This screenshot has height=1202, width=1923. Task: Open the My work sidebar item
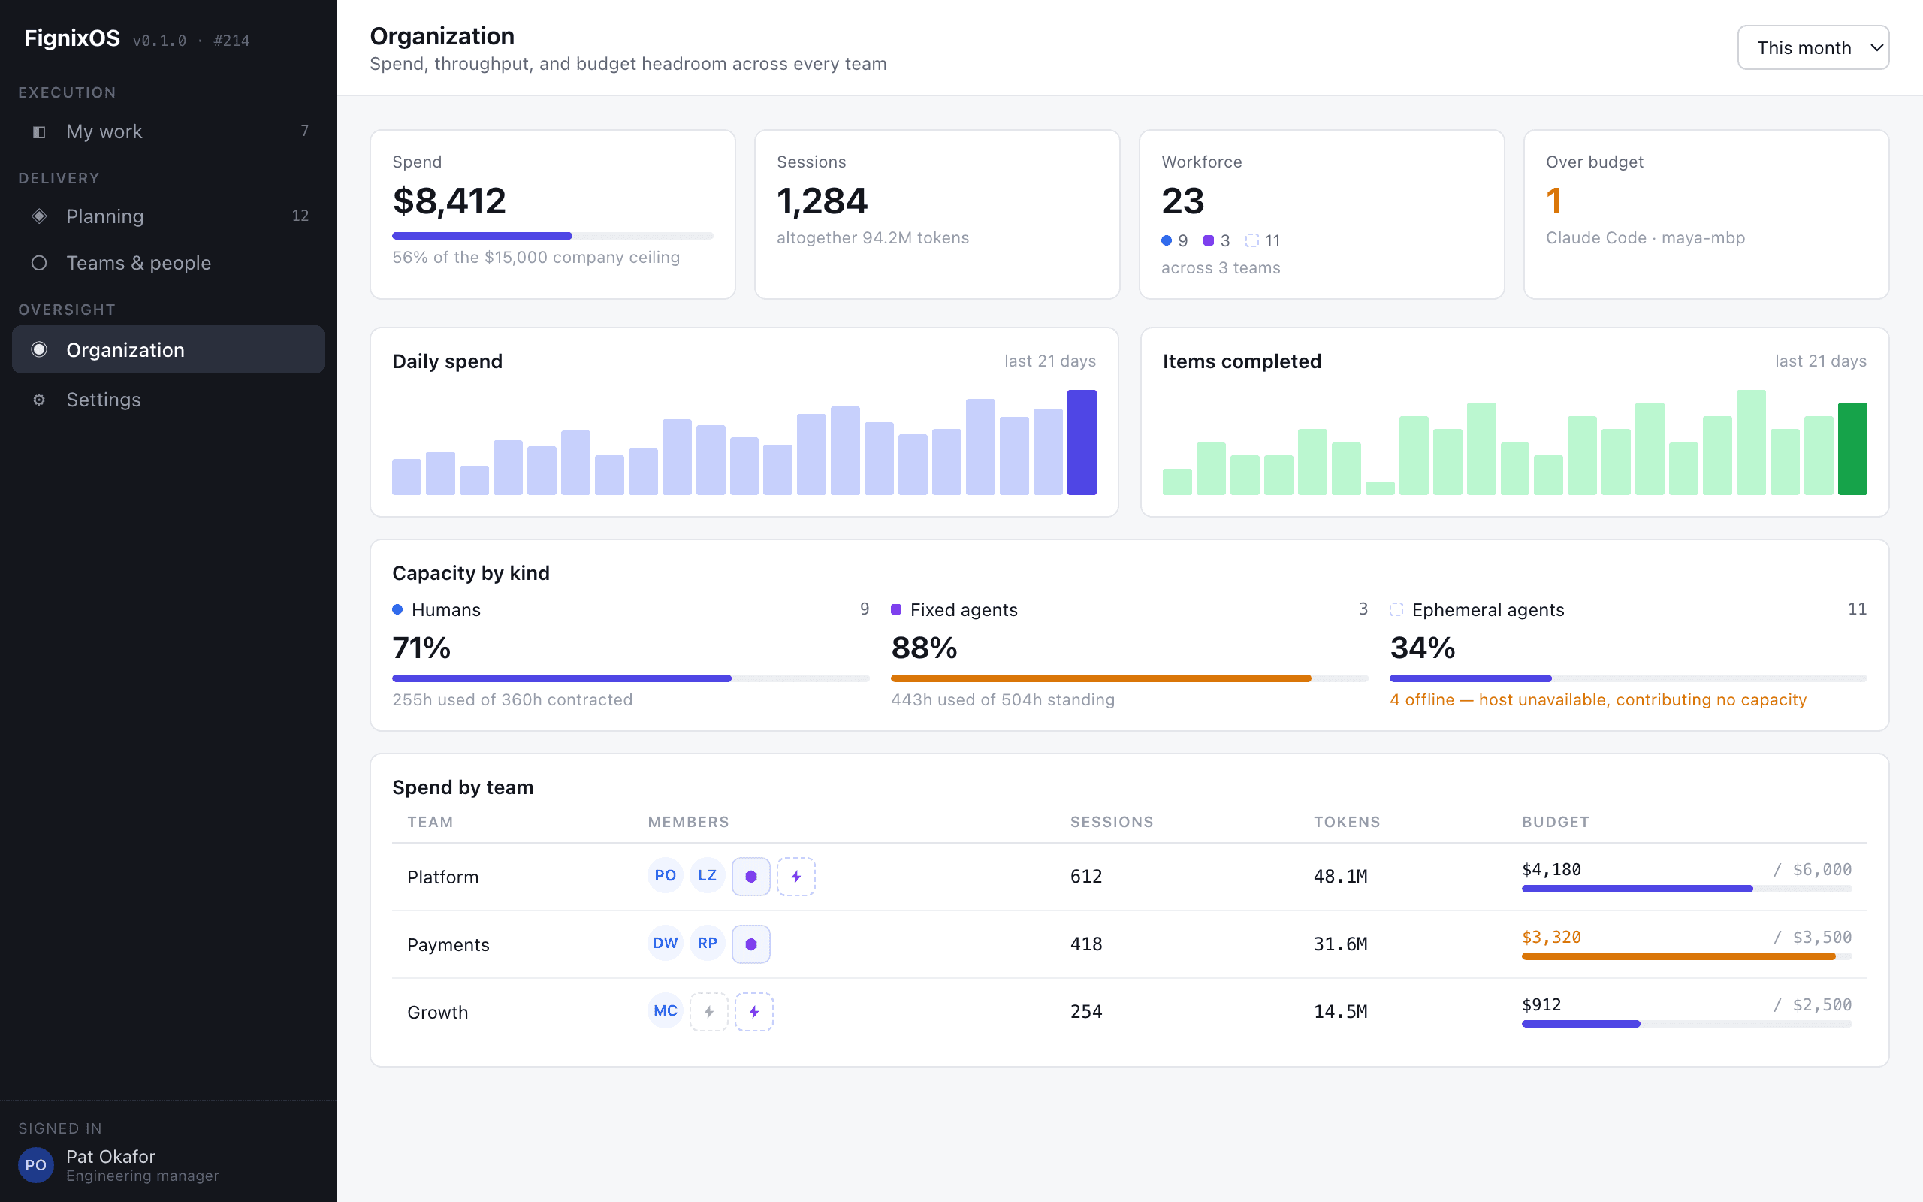pos(168,131)
